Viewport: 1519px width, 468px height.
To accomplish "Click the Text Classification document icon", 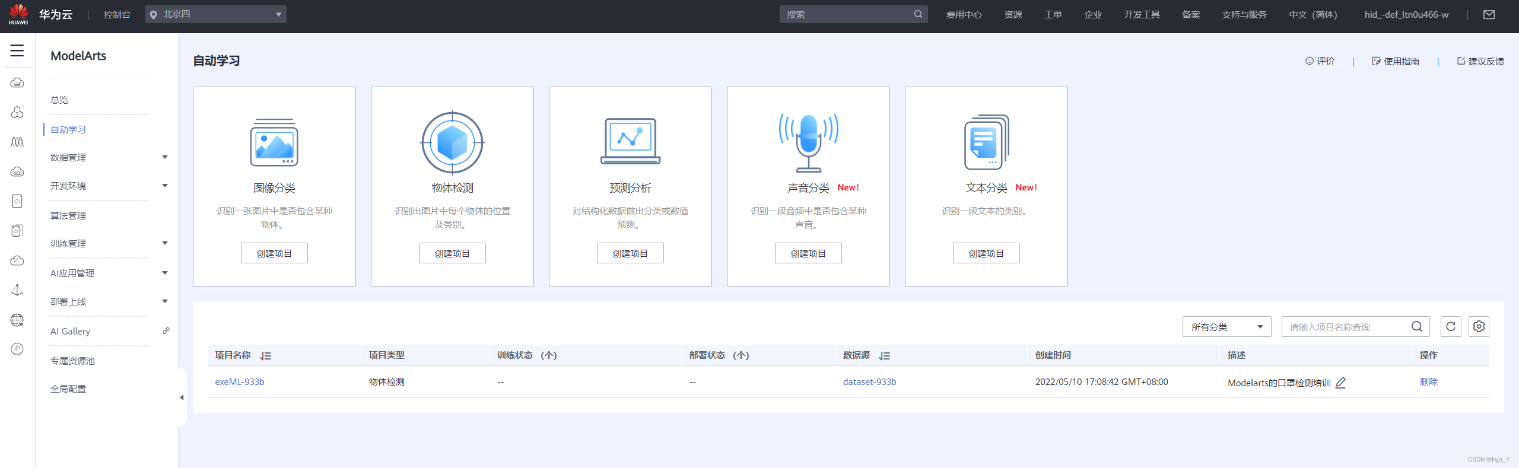I will point(986,142).
